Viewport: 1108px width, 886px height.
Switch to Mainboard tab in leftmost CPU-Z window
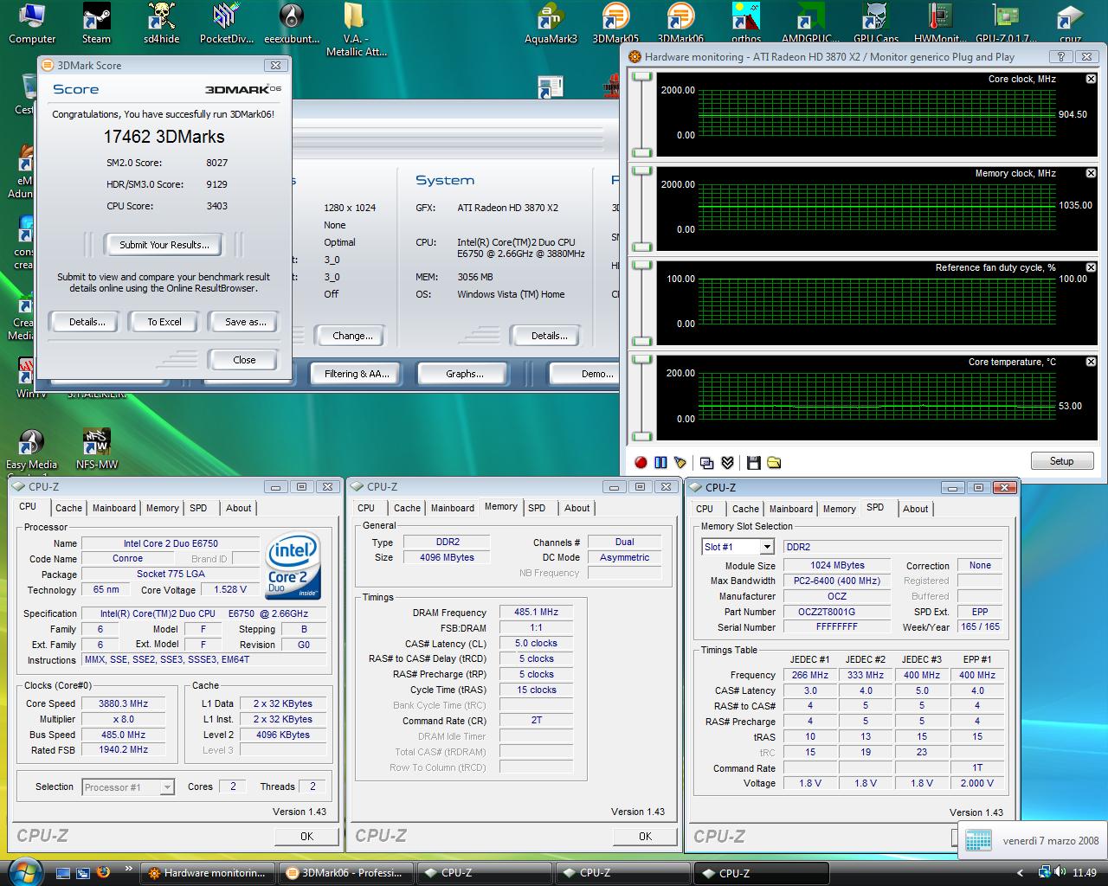(114, 508)
